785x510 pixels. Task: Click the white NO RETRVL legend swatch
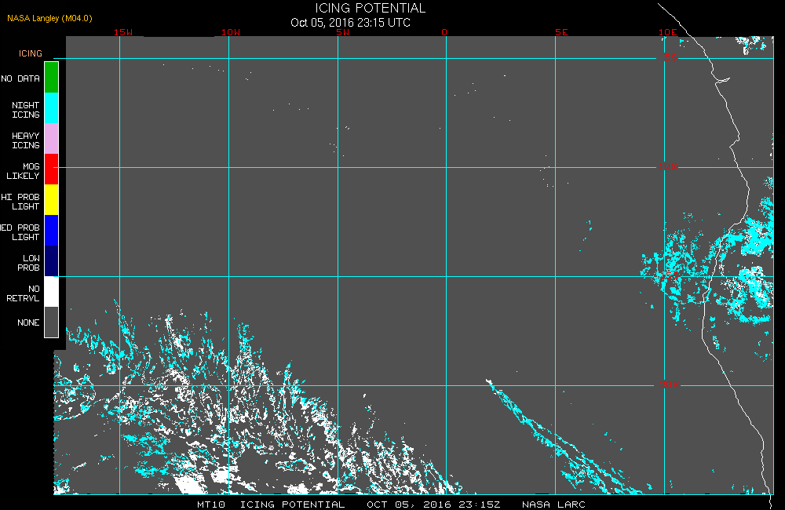point(52,291)
